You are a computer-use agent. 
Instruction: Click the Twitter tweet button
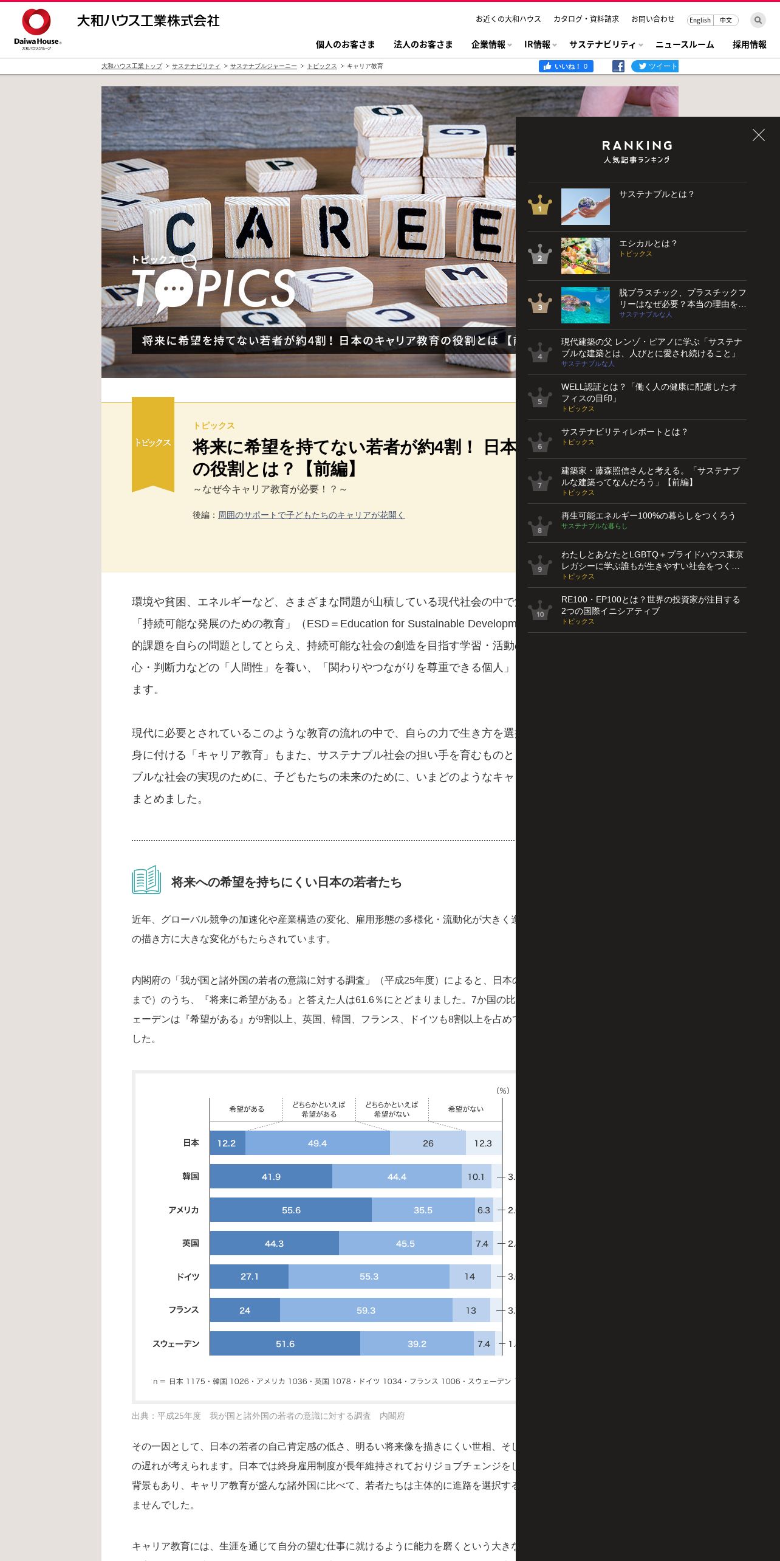tap(655, 66)
